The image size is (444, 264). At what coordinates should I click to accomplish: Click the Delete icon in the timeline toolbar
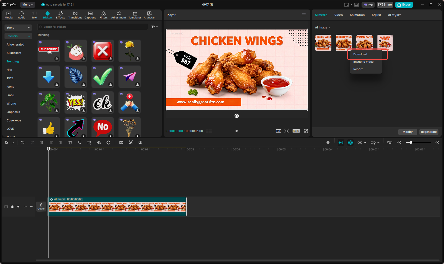click(70, 143)
